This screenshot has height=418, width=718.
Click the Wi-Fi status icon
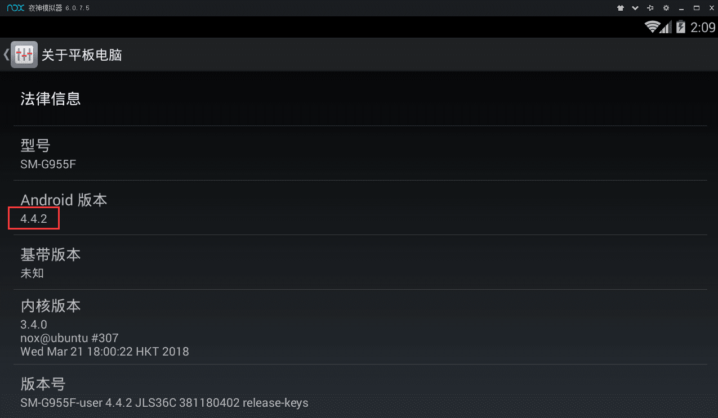(x=652, y=27)
